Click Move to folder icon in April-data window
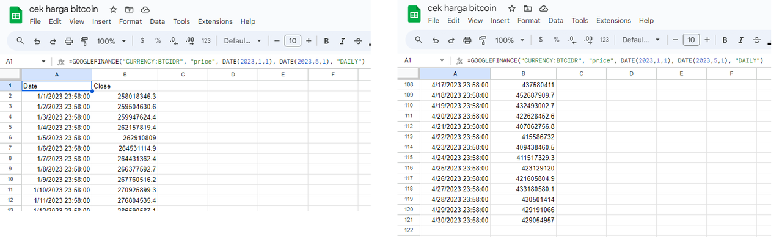The height and width of the screenshot is (237, 782). pos(527,9)
